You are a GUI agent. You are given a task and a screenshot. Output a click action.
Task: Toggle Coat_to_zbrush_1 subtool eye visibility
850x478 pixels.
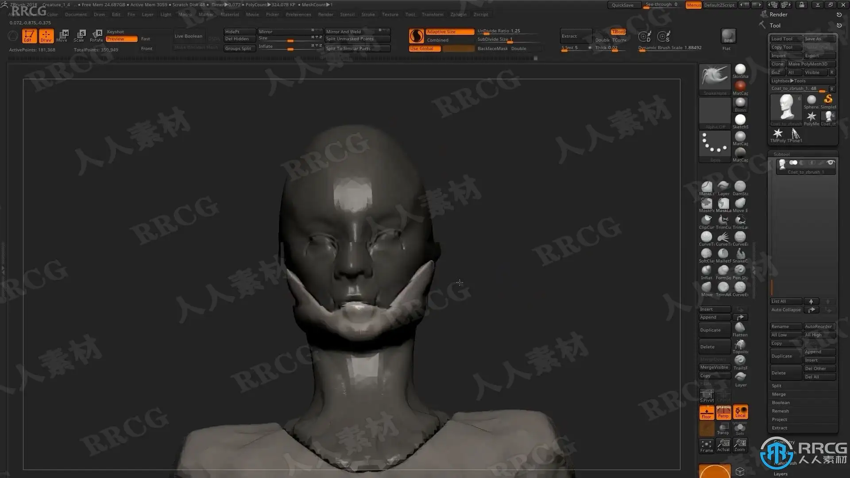(x=831, y=162)
